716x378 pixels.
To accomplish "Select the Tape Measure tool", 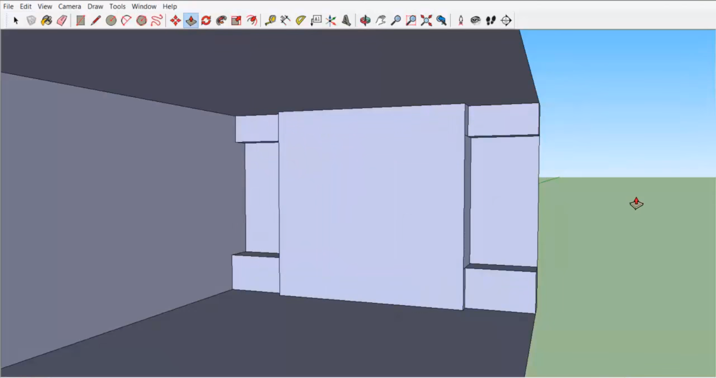I will pos(270,20).
